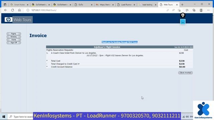Open the volume speaker tray icon

187,117
